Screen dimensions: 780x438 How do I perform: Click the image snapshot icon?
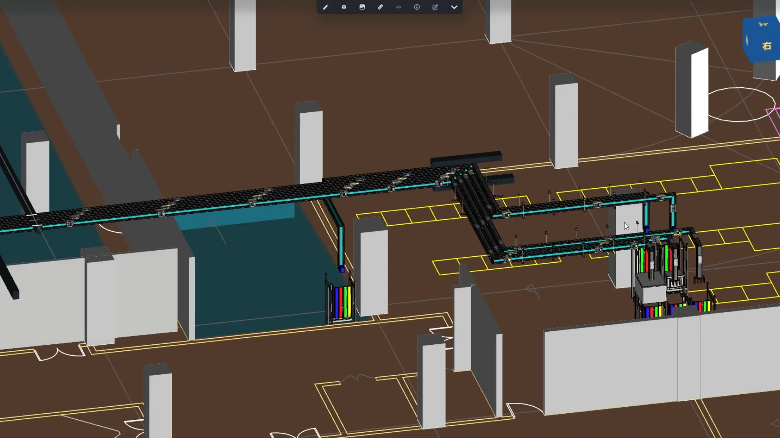(362, 7)
